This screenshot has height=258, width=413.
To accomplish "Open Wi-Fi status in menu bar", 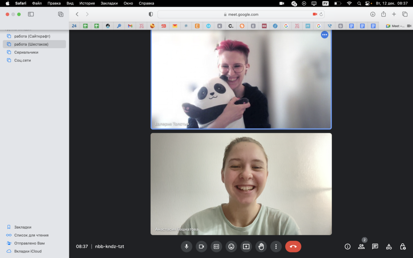I will (x=349, y=3).
